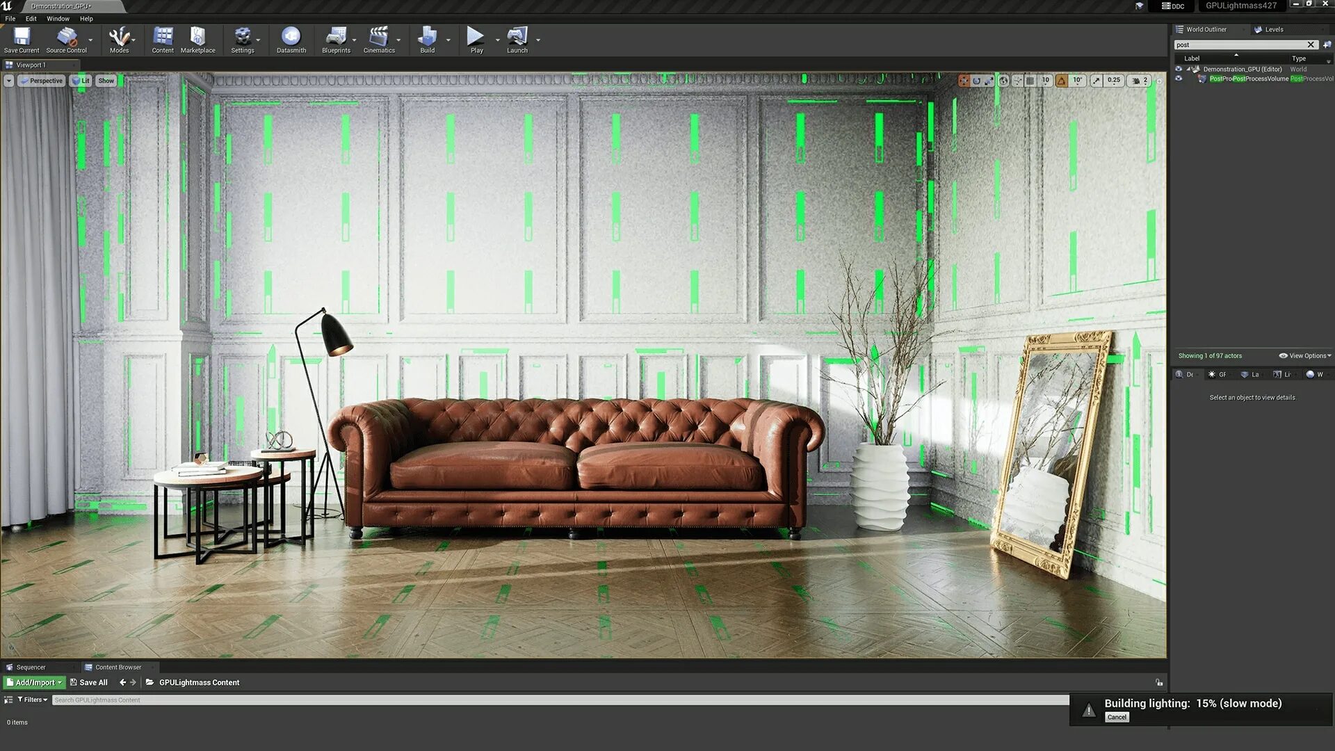Toggle grid snapping in viewport toolbar
This screenshot has height=751, width=1335.
point(1030,81)
